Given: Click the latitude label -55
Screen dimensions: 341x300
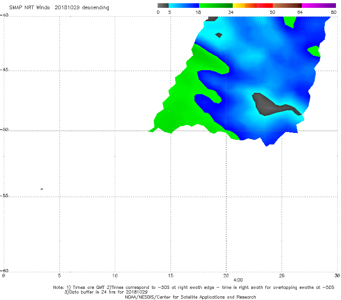Looking at the screenshot, I should click(4, 195).
